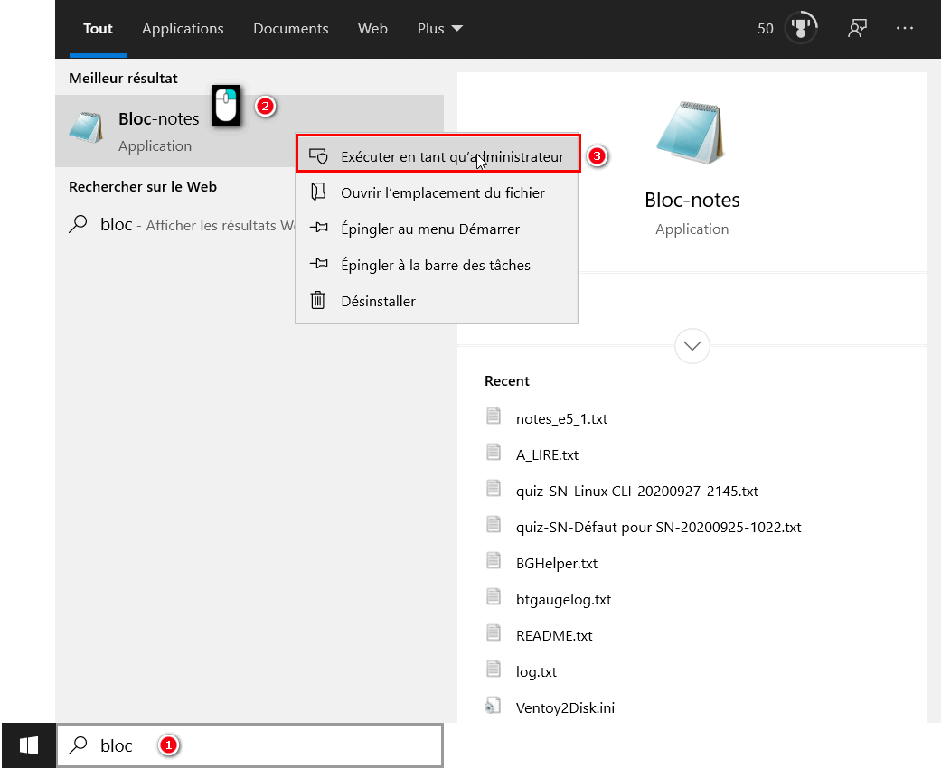
Task: Open recent file log.txt
Action: click(536, 671)
